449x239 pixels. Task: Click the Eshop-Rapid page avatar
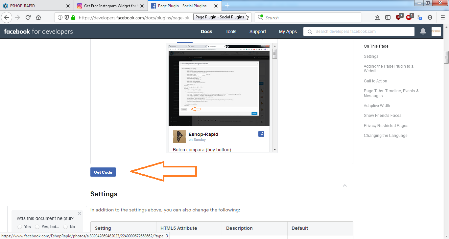(179, 137)
